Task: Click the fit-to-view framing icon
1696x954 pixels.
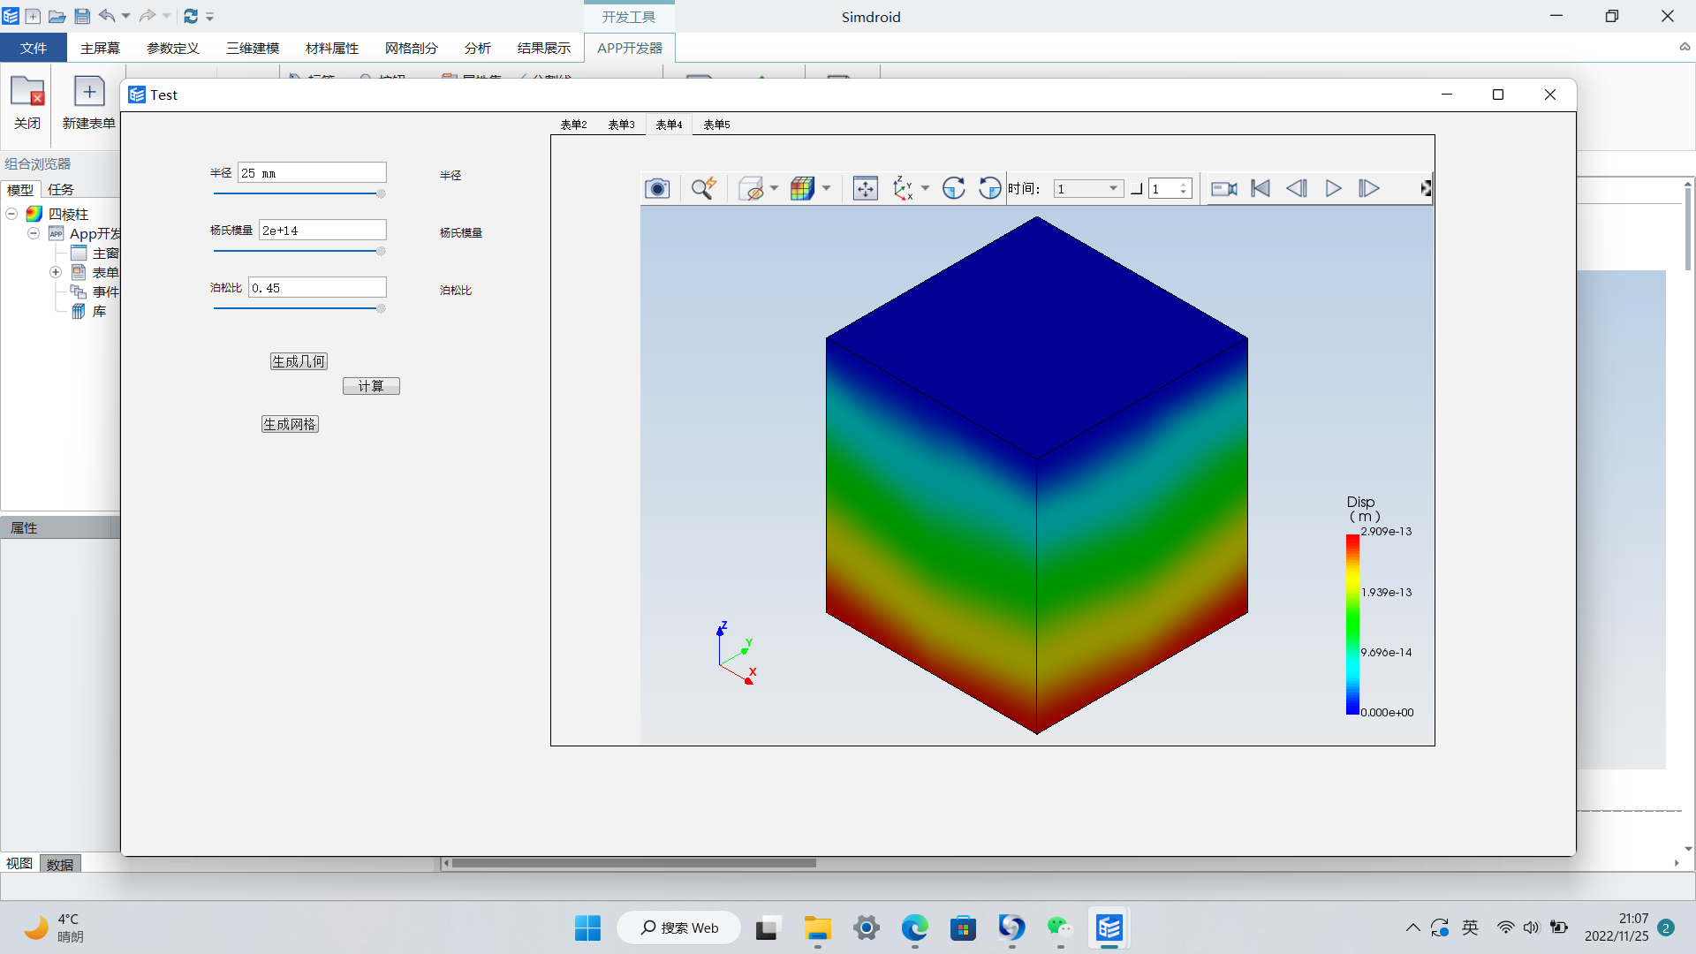Action: (x=864, y=187)
